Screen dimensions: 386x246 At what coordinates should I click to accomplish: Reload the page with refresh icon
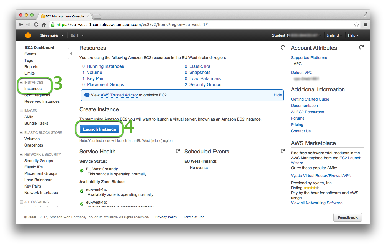coord(36,25)
